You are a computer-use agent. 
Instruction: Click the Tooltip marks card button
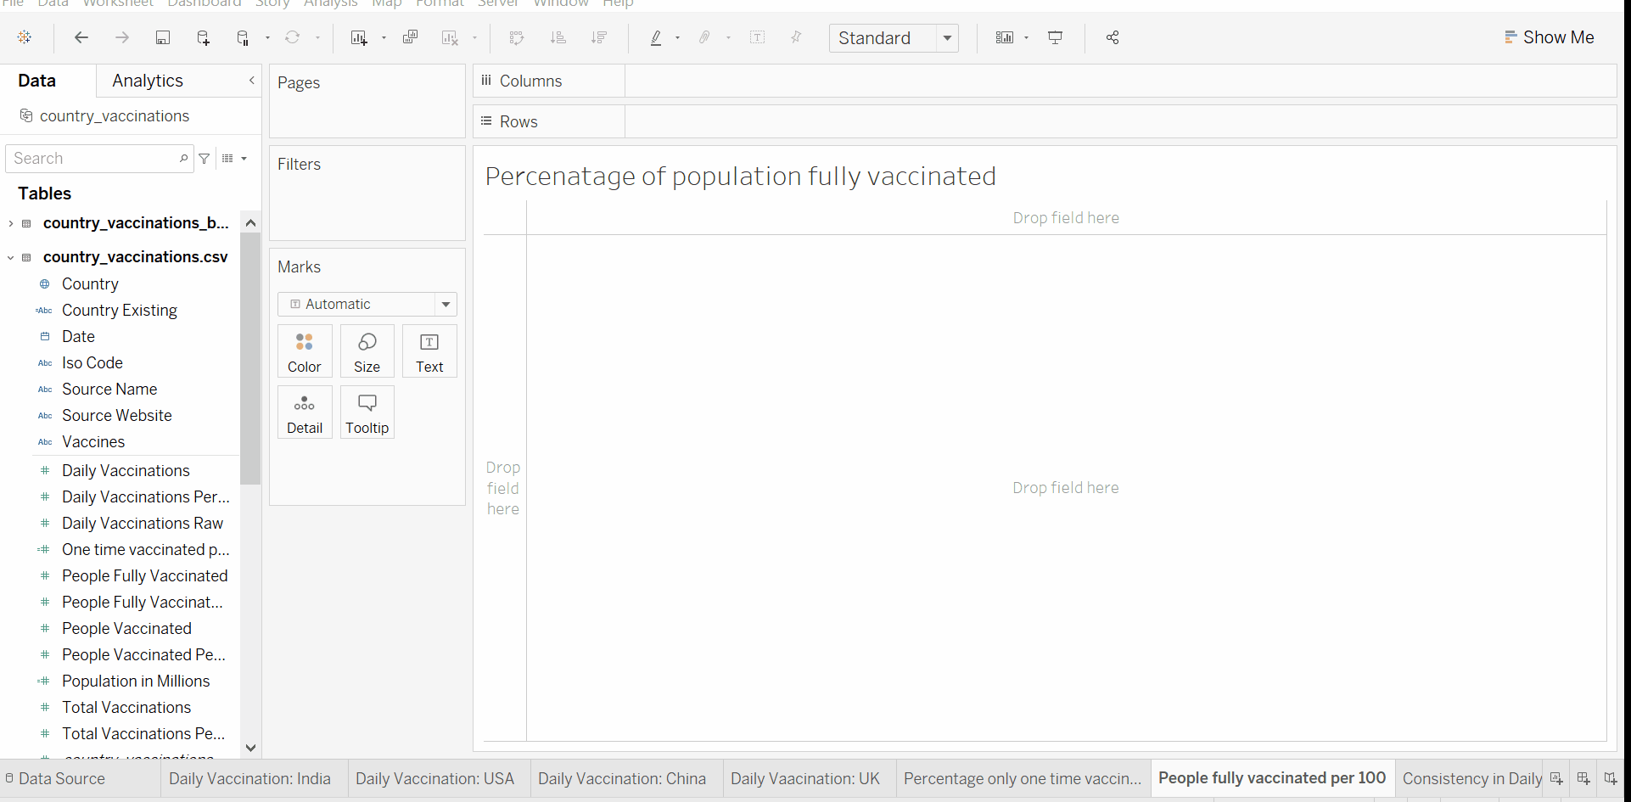(x=367, y=412)
